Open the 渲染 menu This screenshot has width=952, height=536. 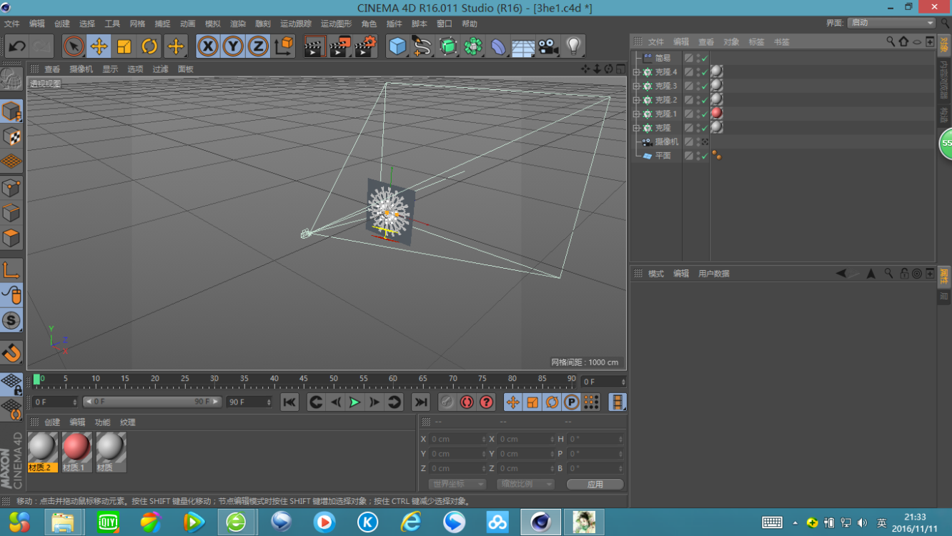[x=237, y=24]
